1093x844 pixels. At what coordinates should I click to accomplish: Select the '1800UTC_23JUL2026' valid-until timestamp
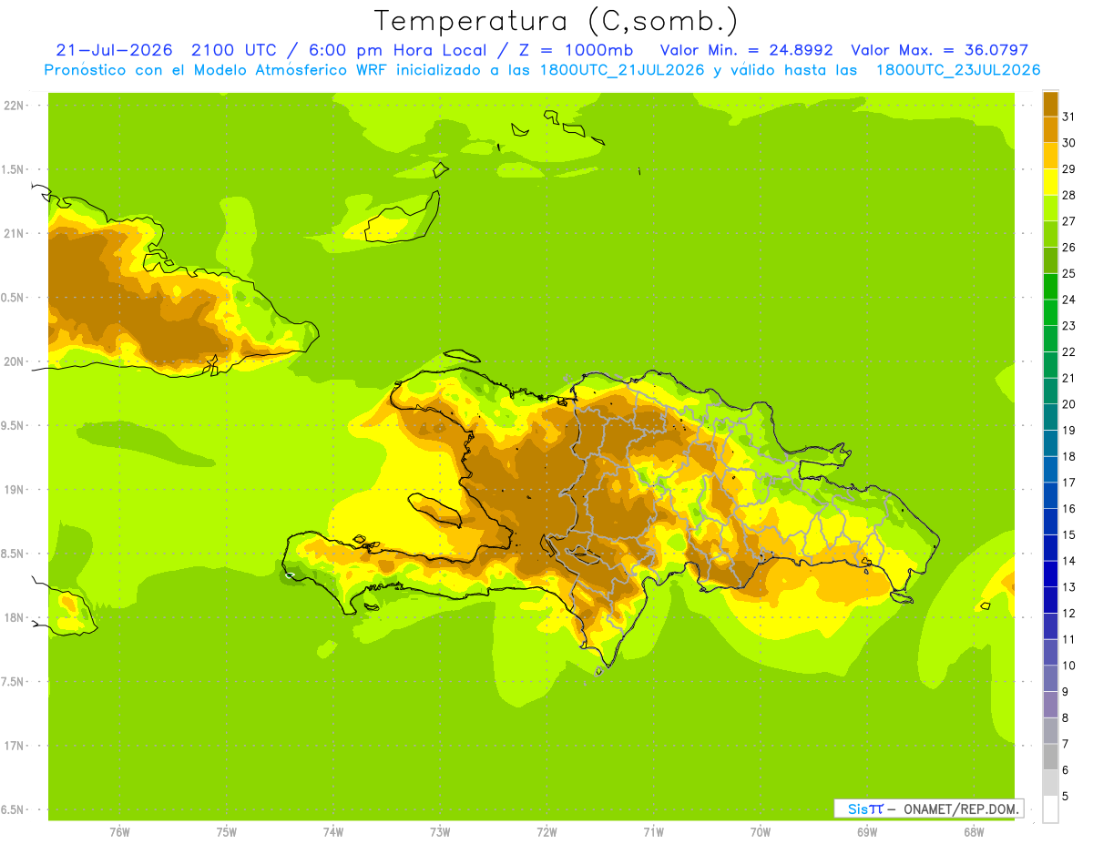tap(958, 70)
